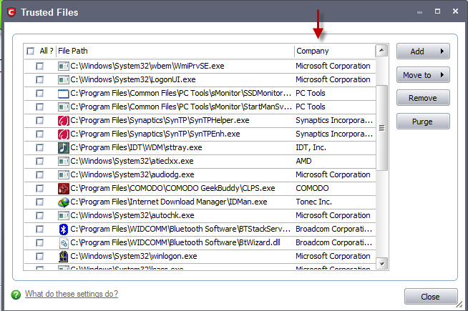The image size is (468, 311).
Task: Open 'What do these settings do?' link
Action: [72, 294]
